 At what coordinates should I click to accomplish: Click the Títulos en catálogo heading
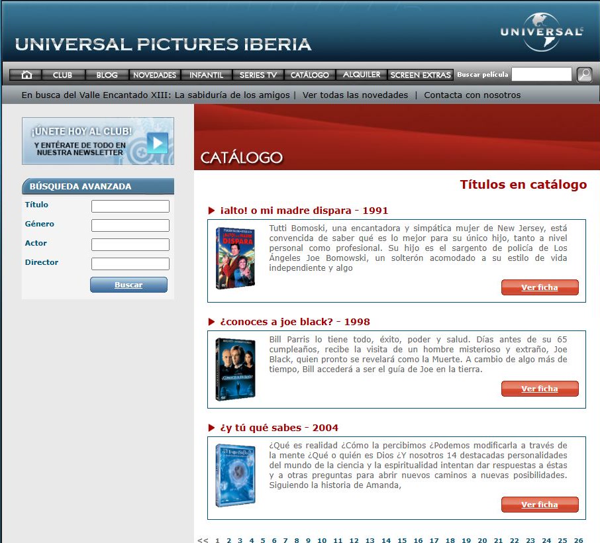tap(523, 185)
